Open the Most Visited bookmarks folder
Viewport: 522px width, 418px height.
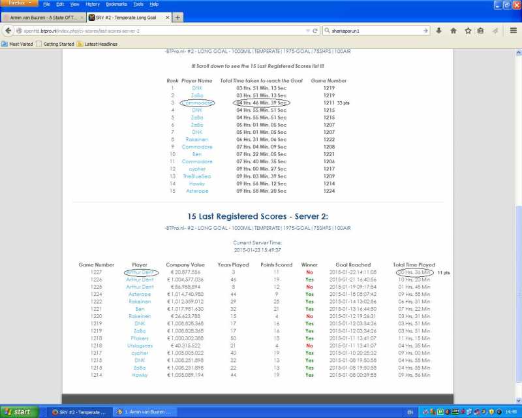19,44
